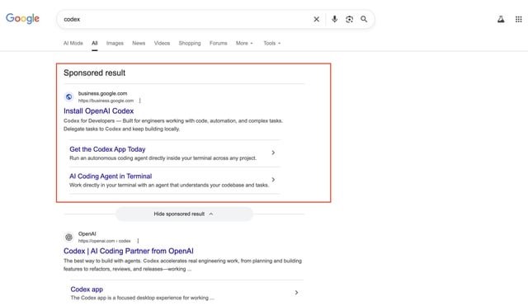Expand the More dropdown
This screenshot has width=528, height=306.
pyautogui.click(x=244, y=43)
